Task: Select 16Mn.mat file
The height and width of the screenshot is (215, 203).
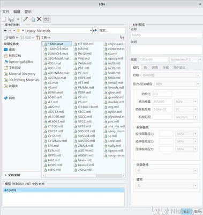Action: (x=57, y=44)
